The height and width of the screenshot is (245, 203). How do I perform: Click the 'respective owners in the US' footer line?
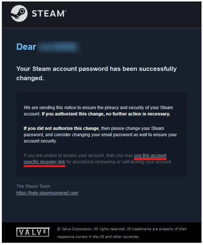tap(98, 237)
